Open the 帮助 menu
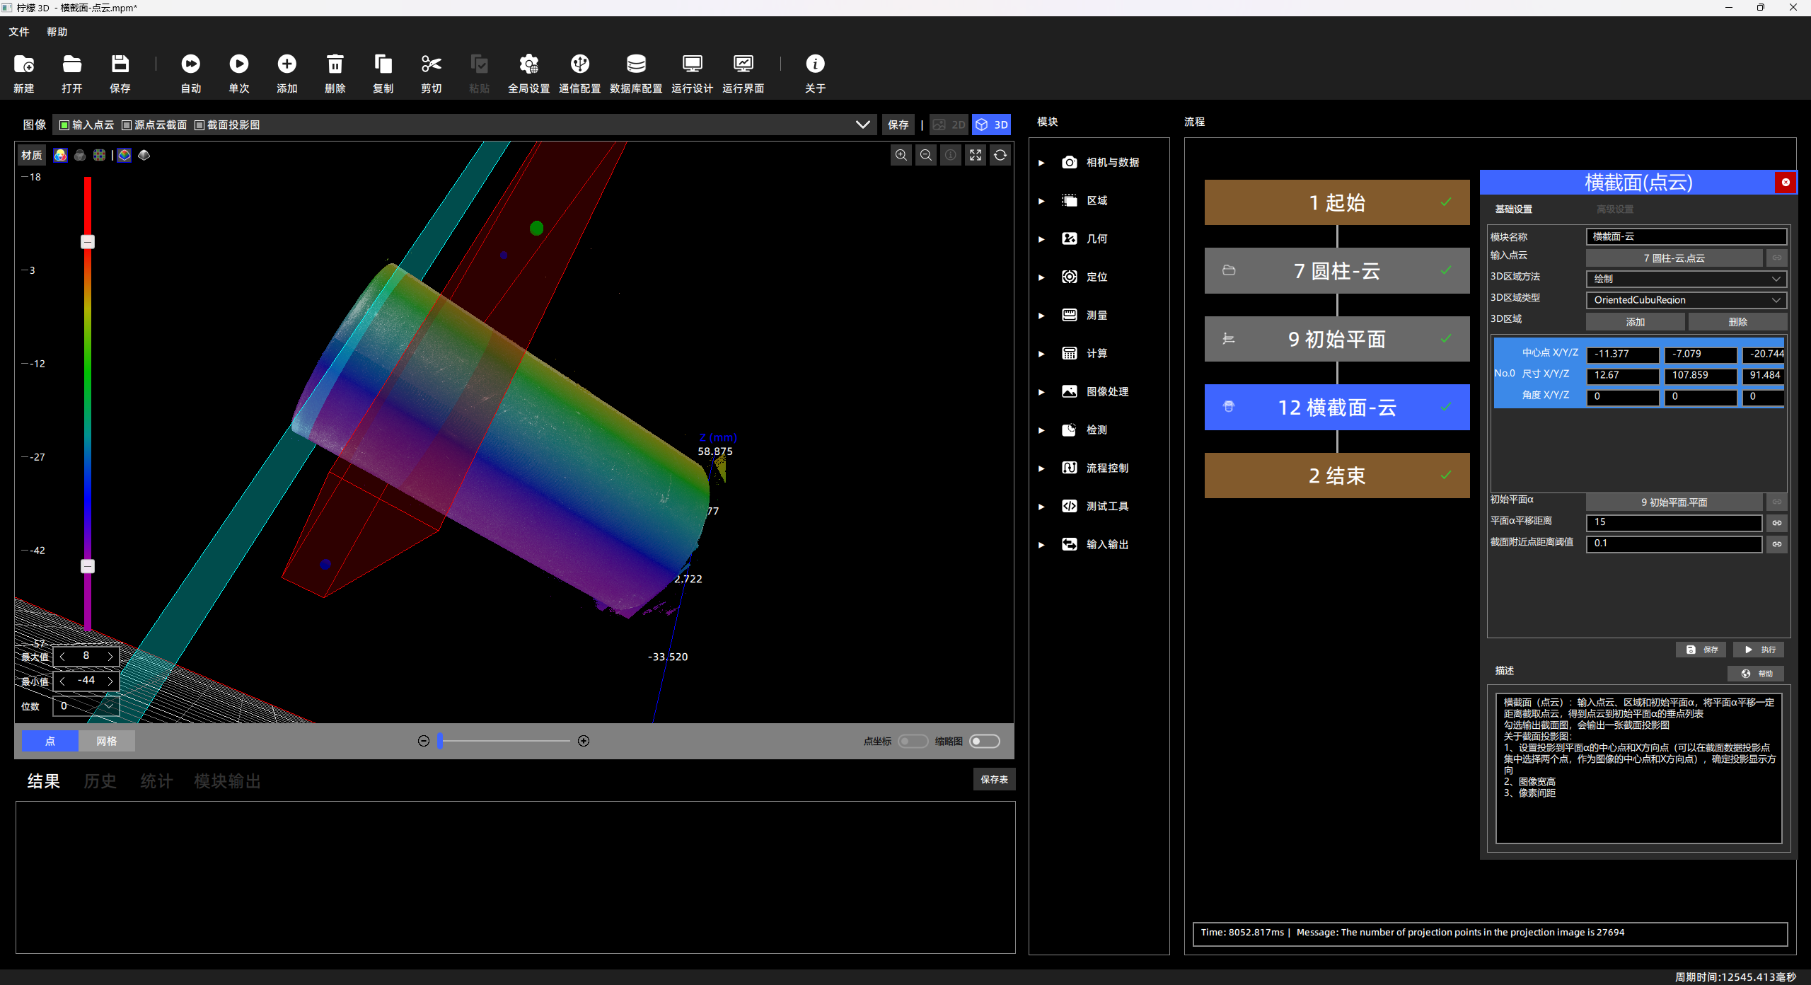The height and width of the screenshot is (985, 1811). click(57, 32)
